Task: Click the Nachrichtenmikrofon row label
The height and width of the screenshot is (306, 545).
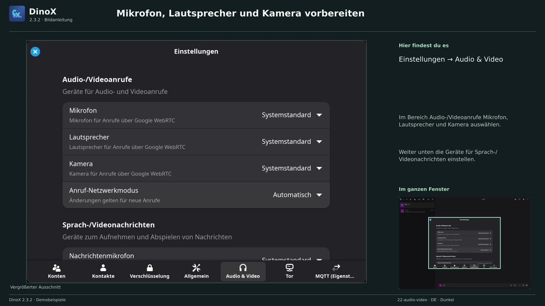Action: (102, 256)
